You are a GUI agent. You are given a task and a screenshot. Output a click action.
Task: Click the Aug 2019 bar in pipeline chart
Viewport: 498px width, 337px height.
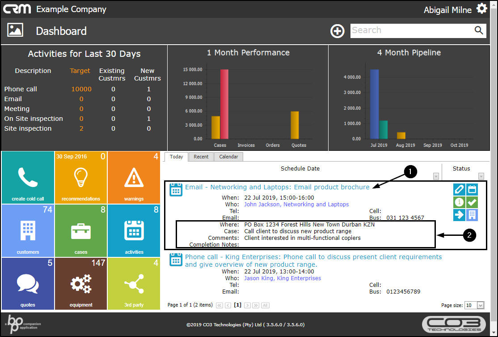(x=401, y=136)
